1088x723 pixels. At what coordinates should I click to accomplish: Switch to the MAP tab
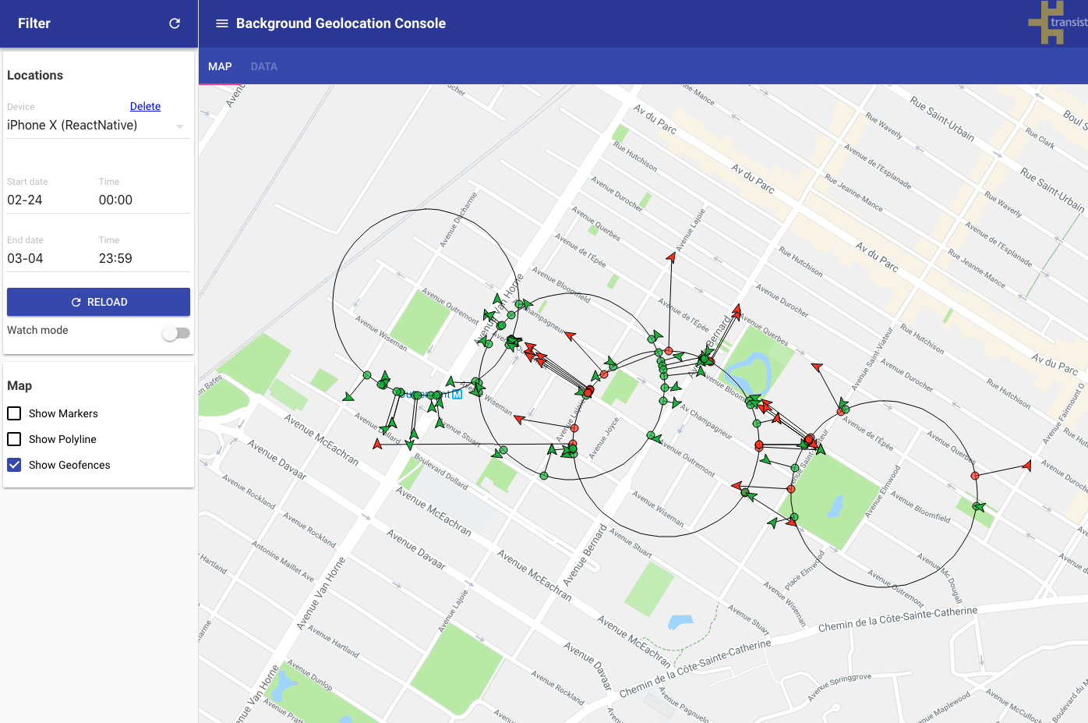tap(220, 66)
